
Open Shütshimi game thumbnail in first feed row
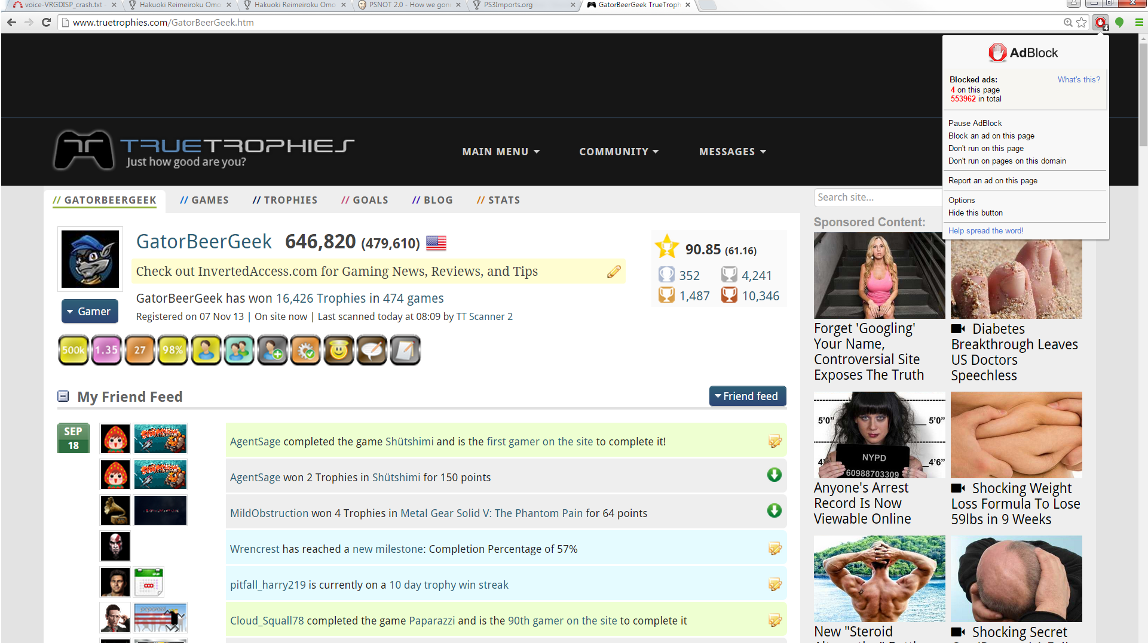pyautogui.click(x=160, y=439)
